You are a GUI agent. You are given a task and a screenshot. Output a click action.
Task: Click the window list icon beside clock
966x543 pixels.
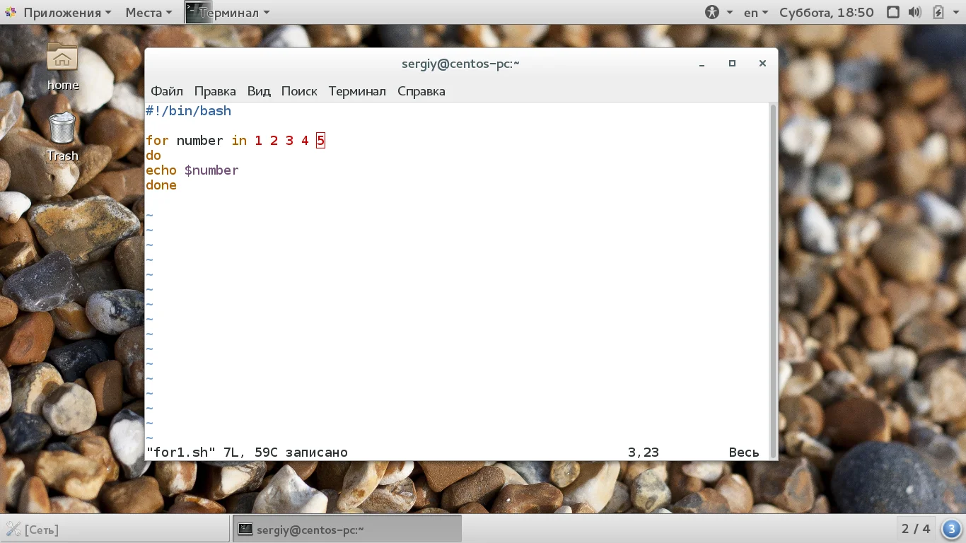893,13
